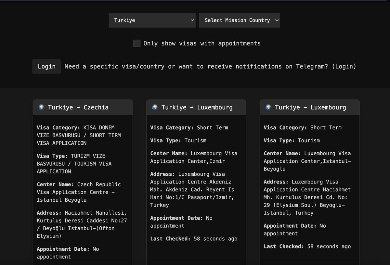Click the Login button
The image size is (390, 265).
pyautogui.click(x=46, y=66)
